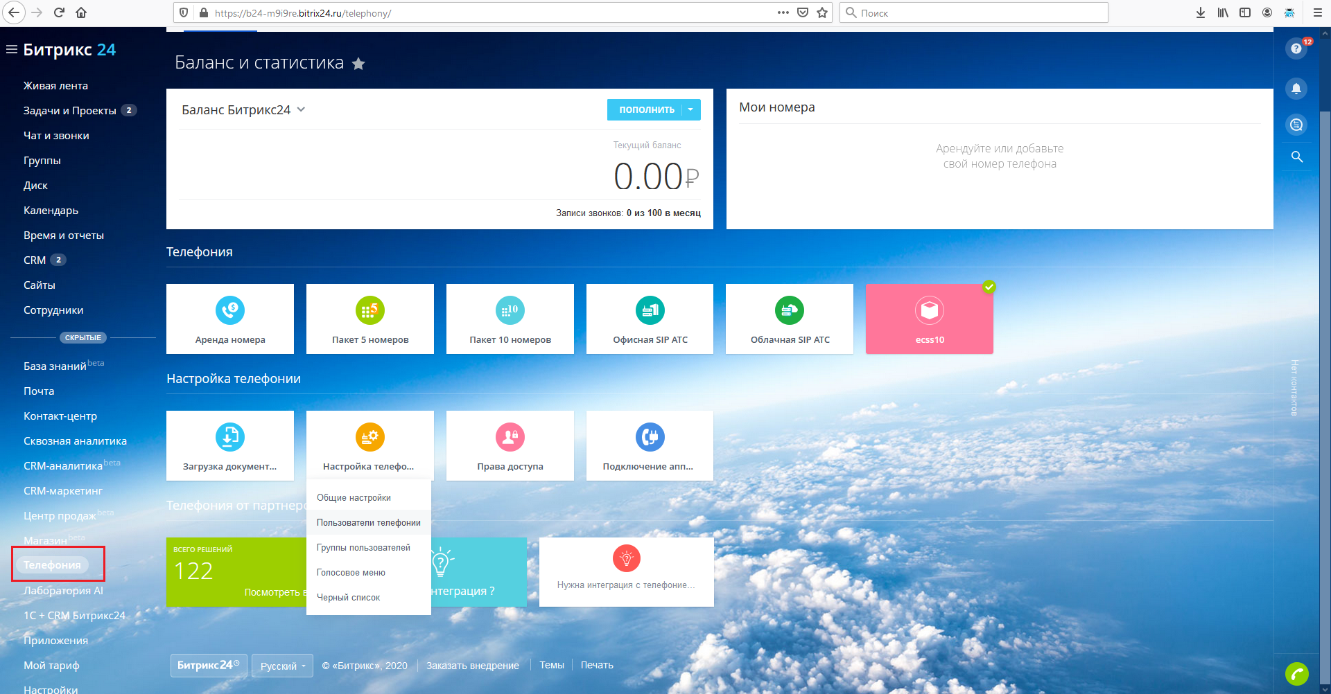Open the Права доступа tile
1331x694 pixels.
510,445
